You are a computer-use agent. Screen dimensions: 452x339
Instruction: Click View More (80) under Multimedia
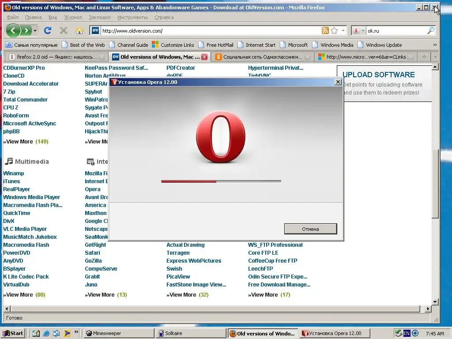click(24, 294)
